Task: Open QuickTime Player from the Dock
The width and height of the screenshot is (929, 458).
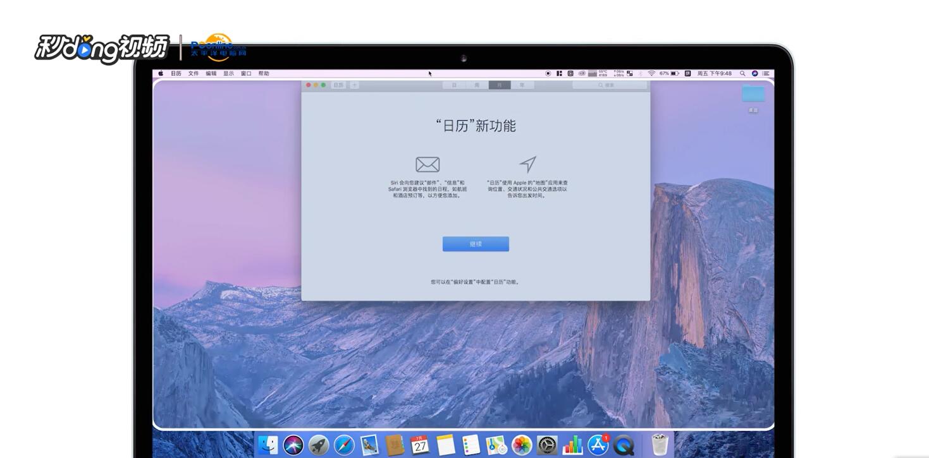Action: (624, 445)
